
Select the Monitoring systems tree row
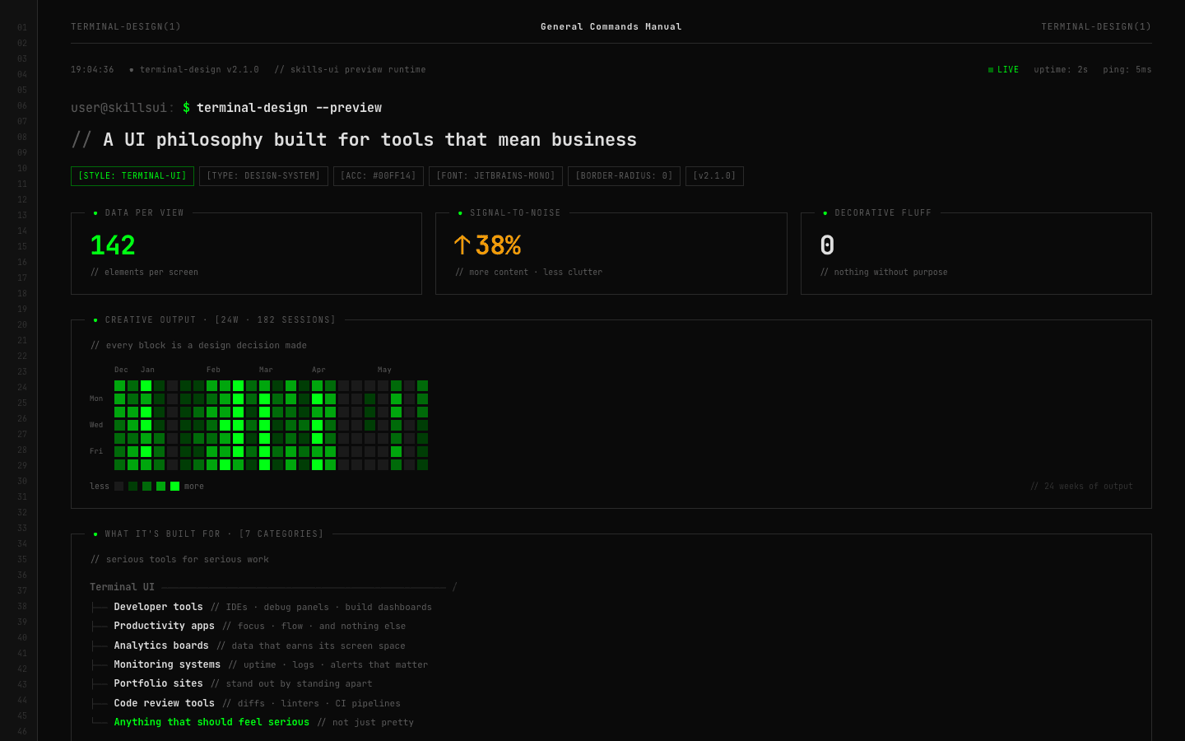tap(260, 664)
